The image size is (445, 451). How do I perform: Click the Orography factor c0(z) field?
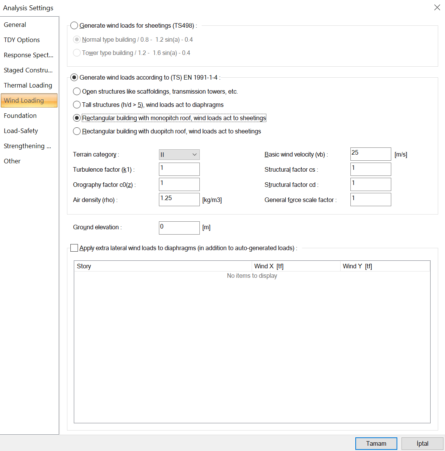[x=179, y=184]
